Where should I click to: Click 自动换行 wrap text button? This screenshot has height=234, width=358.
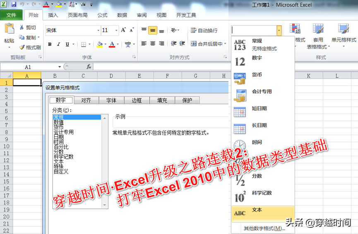[204, 30]
